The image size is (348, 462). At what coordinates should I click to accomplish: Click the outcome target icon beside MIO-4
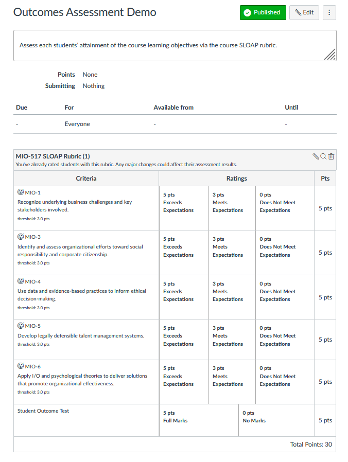(x=21, y=281)
